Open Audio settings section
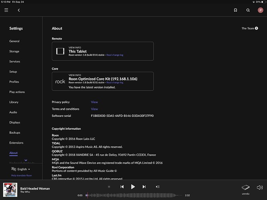The height and width of the screenshot is (200, 267). 13,112
